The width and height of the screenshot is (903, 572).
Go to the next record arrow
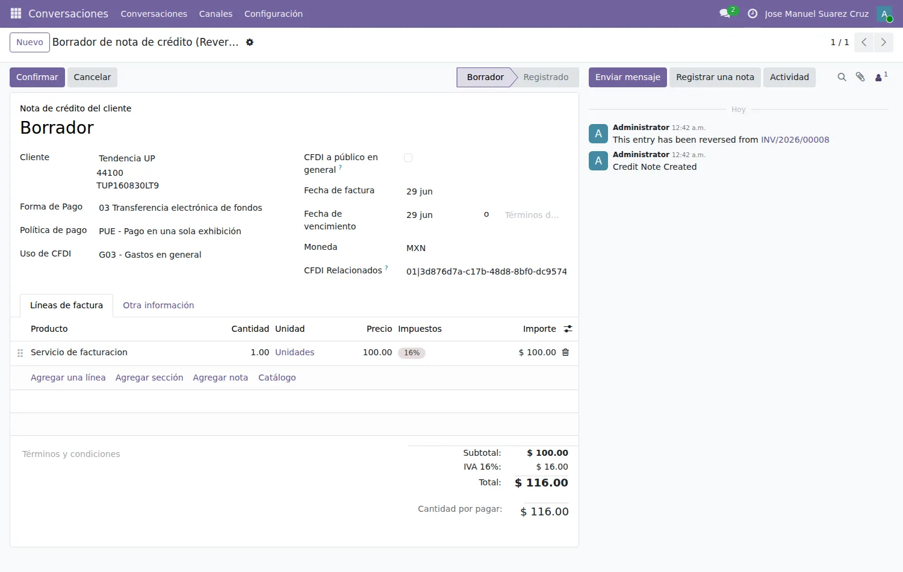pos(884,42)
